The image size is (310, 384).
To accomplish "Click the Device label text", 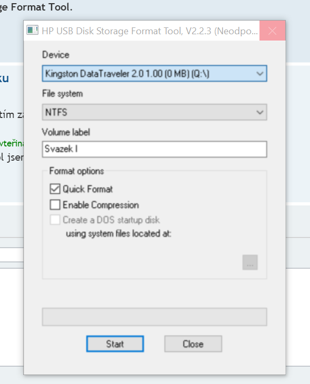I will pos(56,55).
